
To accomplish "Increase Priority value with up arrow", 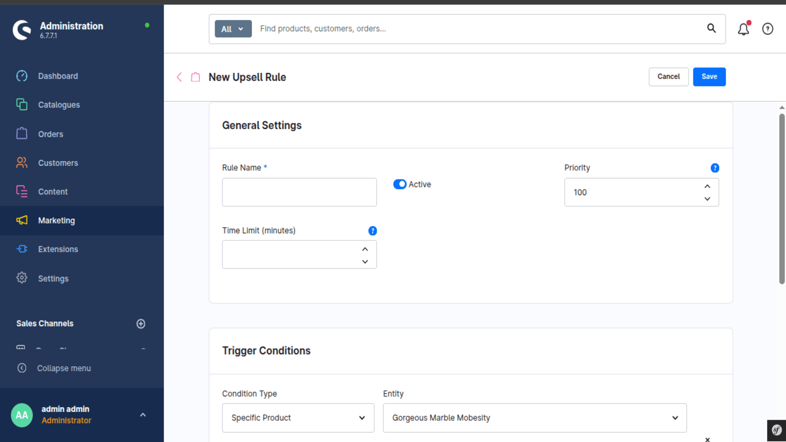I will point(707,186).
